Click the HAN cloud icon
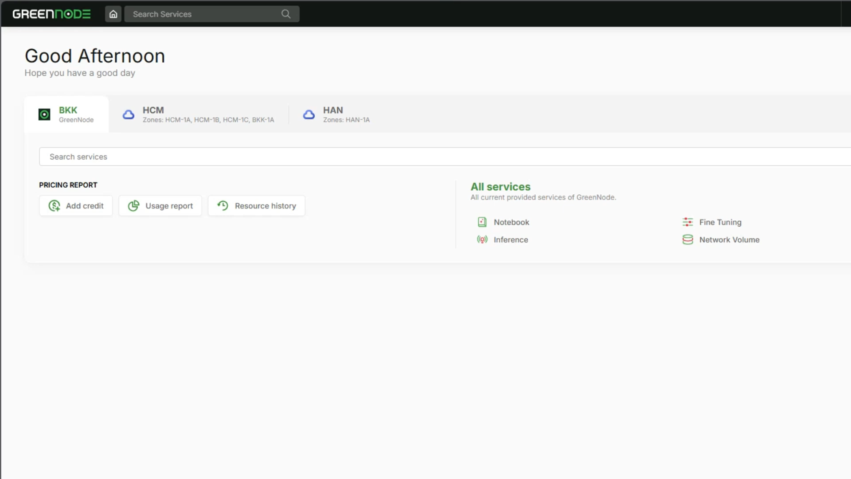The height and width of the screenshot is (479, 851). (309, 114)
